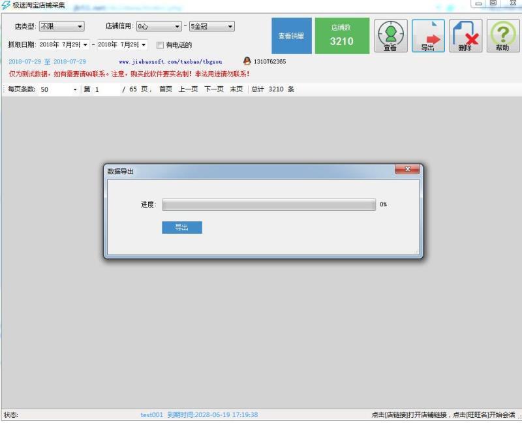This screenshot has height=423, width=522.
Task: Start export with the blue 导出 dialog button
Action: pyautogui.click(x=182, y=227)
